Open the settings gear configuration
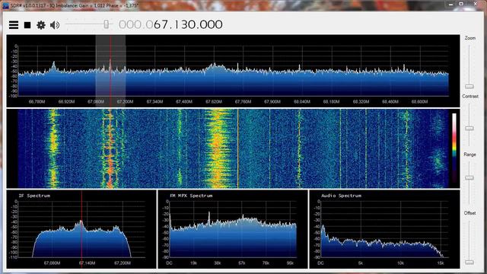The image size is (487, 274). pyautogui.click(x=41, y=25)
